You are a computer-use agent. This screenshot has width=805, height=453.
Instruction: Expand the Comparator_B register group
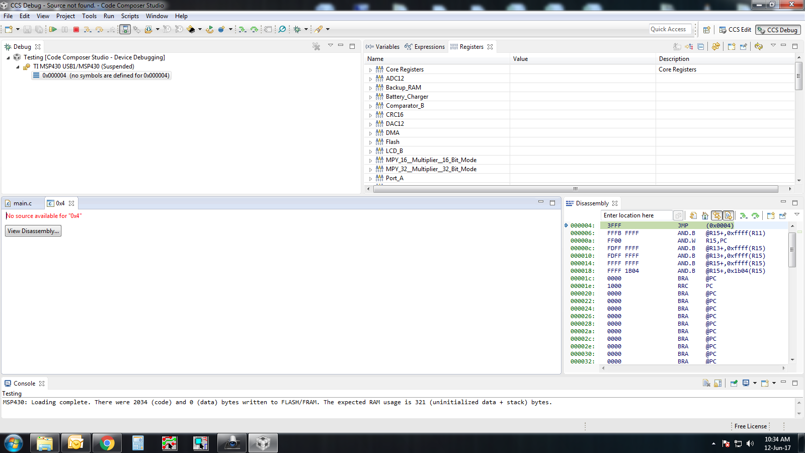click(371, 106)
